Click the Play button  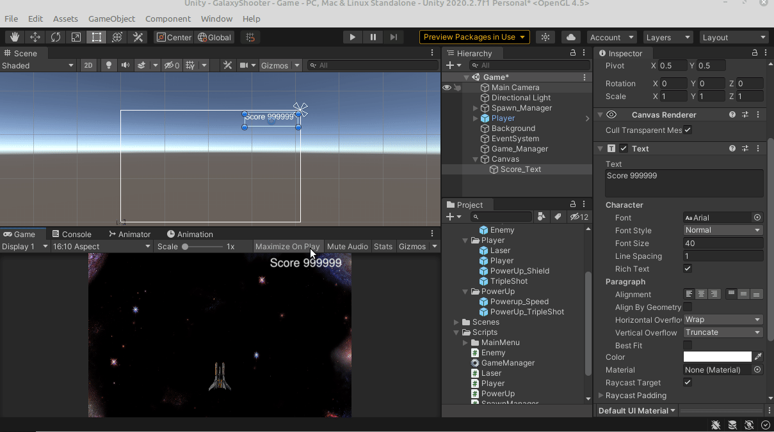[352, 37]
